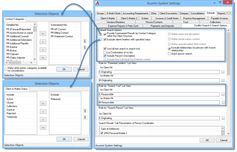Toggle Provide Summarized Results by Contact Category
The height and width of the screenshot is (152, 237).
[105, 34]
